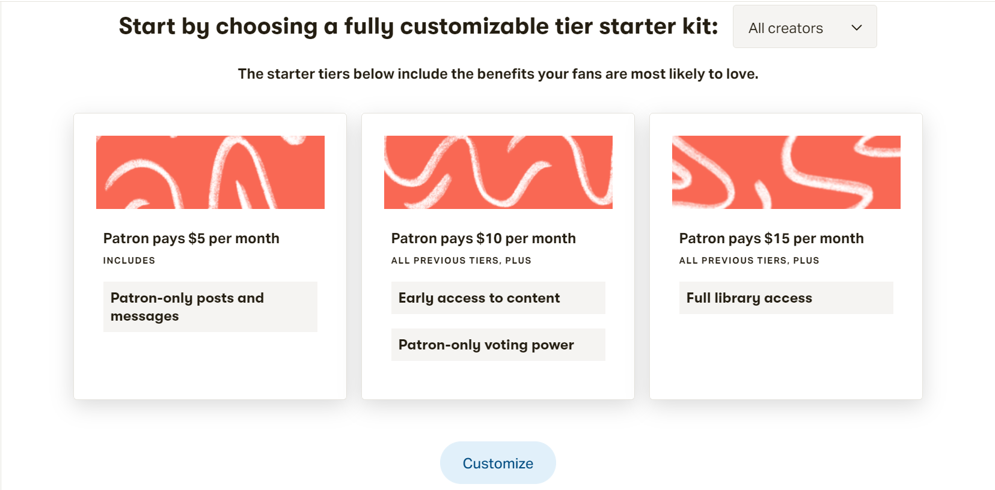
Task: Click the Patron pays $10 per month title
Action: click(483, 238)
